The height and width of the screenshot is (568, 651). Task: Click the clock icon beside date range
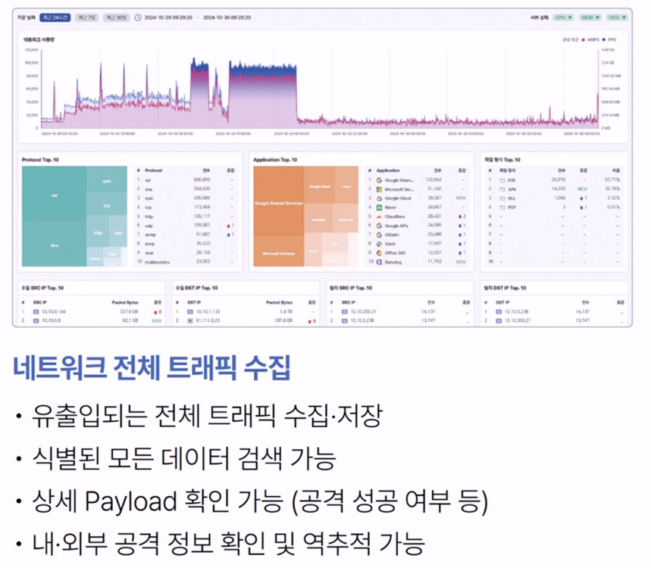click(x=138, y=17)
